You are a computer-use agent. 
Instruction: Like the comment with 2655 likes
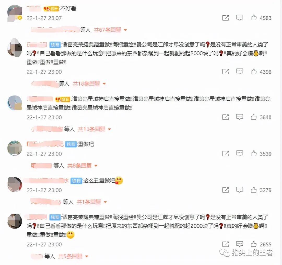click(x=253, y=244)
